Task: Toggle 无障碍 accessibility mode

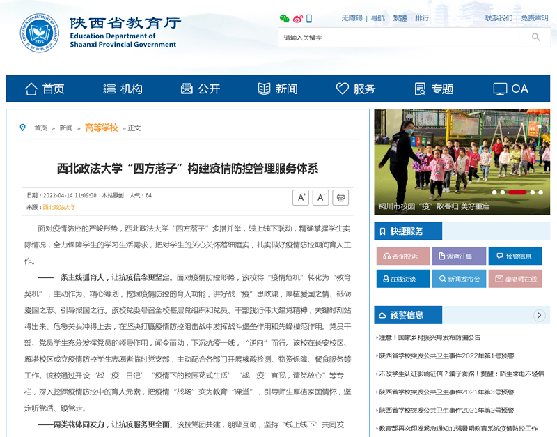Action: click(352, 18)
